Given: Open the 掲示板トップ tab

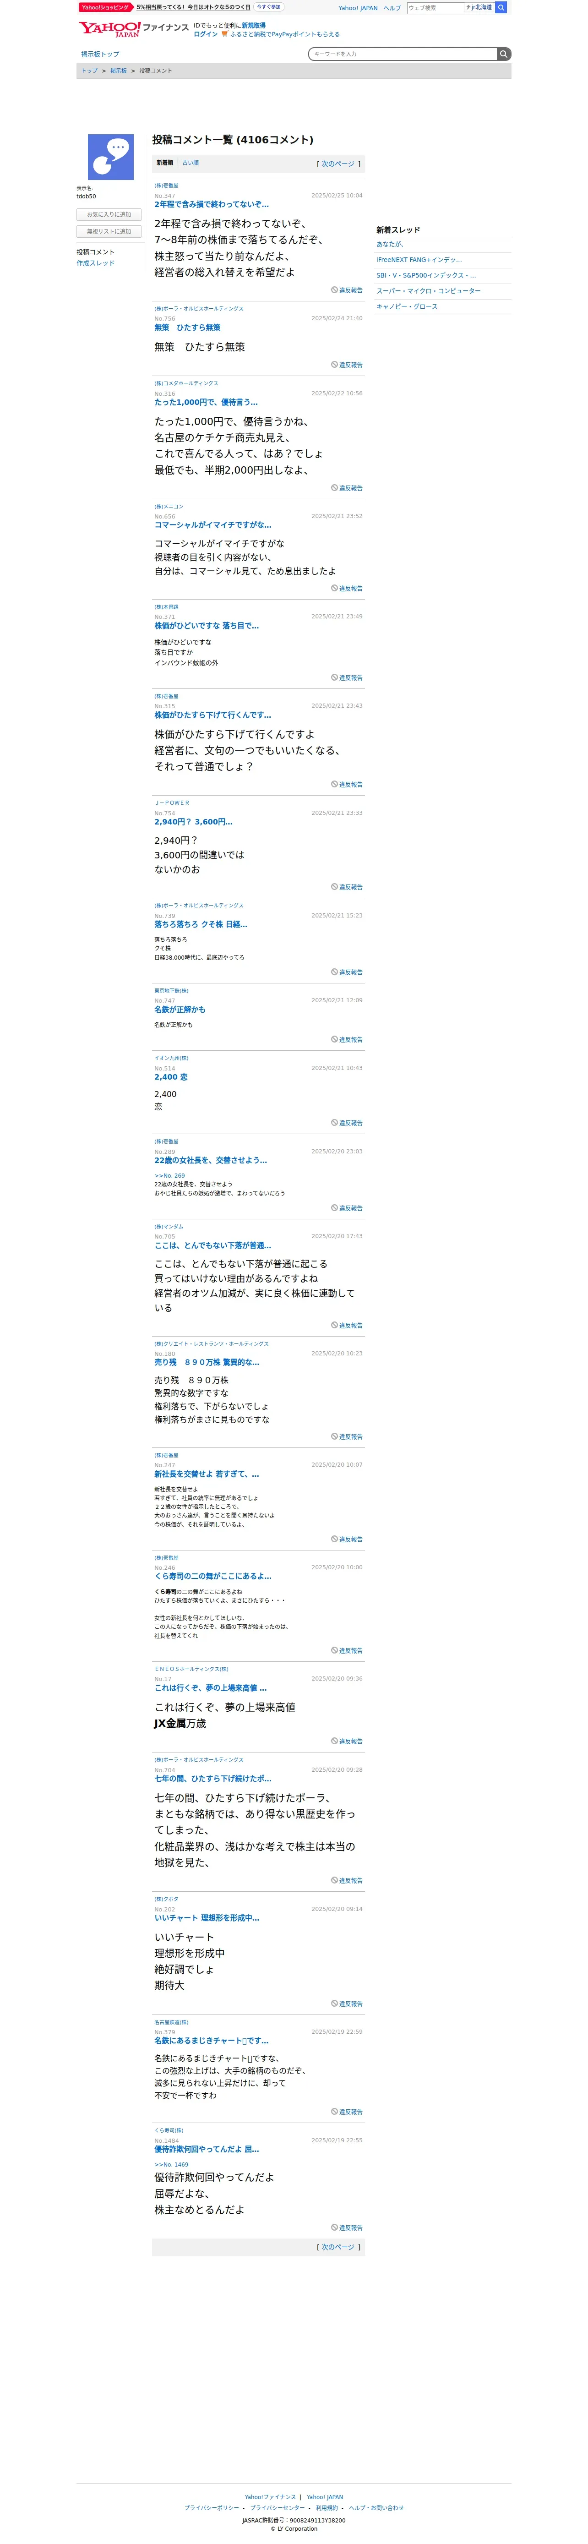Looking at the screenshot, I should pos(100,55).
